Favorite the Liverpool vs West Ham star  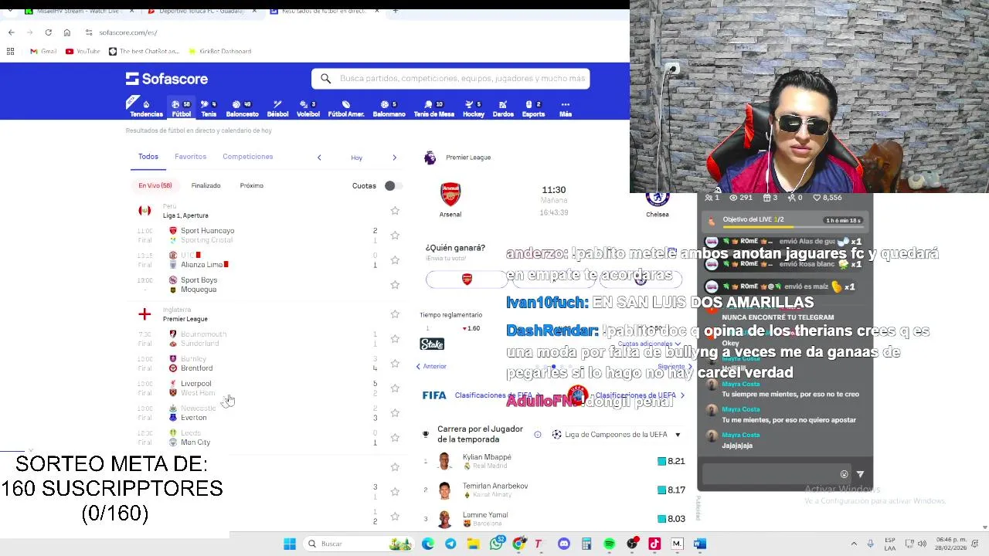(395, 388)
